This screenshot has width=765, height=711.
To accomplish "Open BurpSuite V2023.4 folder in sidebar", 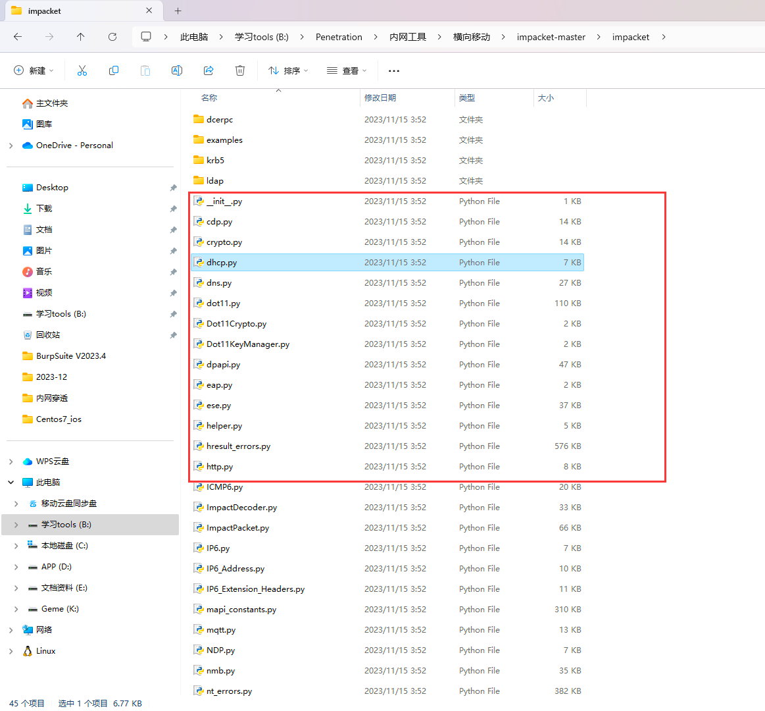I will 70,356.
